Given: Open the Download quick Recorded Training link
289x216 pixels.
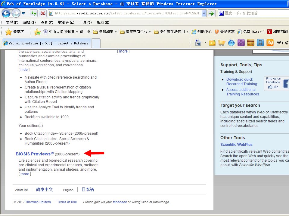Looking at the screenshot, I should pyautogui.click(x=242, y=82).
